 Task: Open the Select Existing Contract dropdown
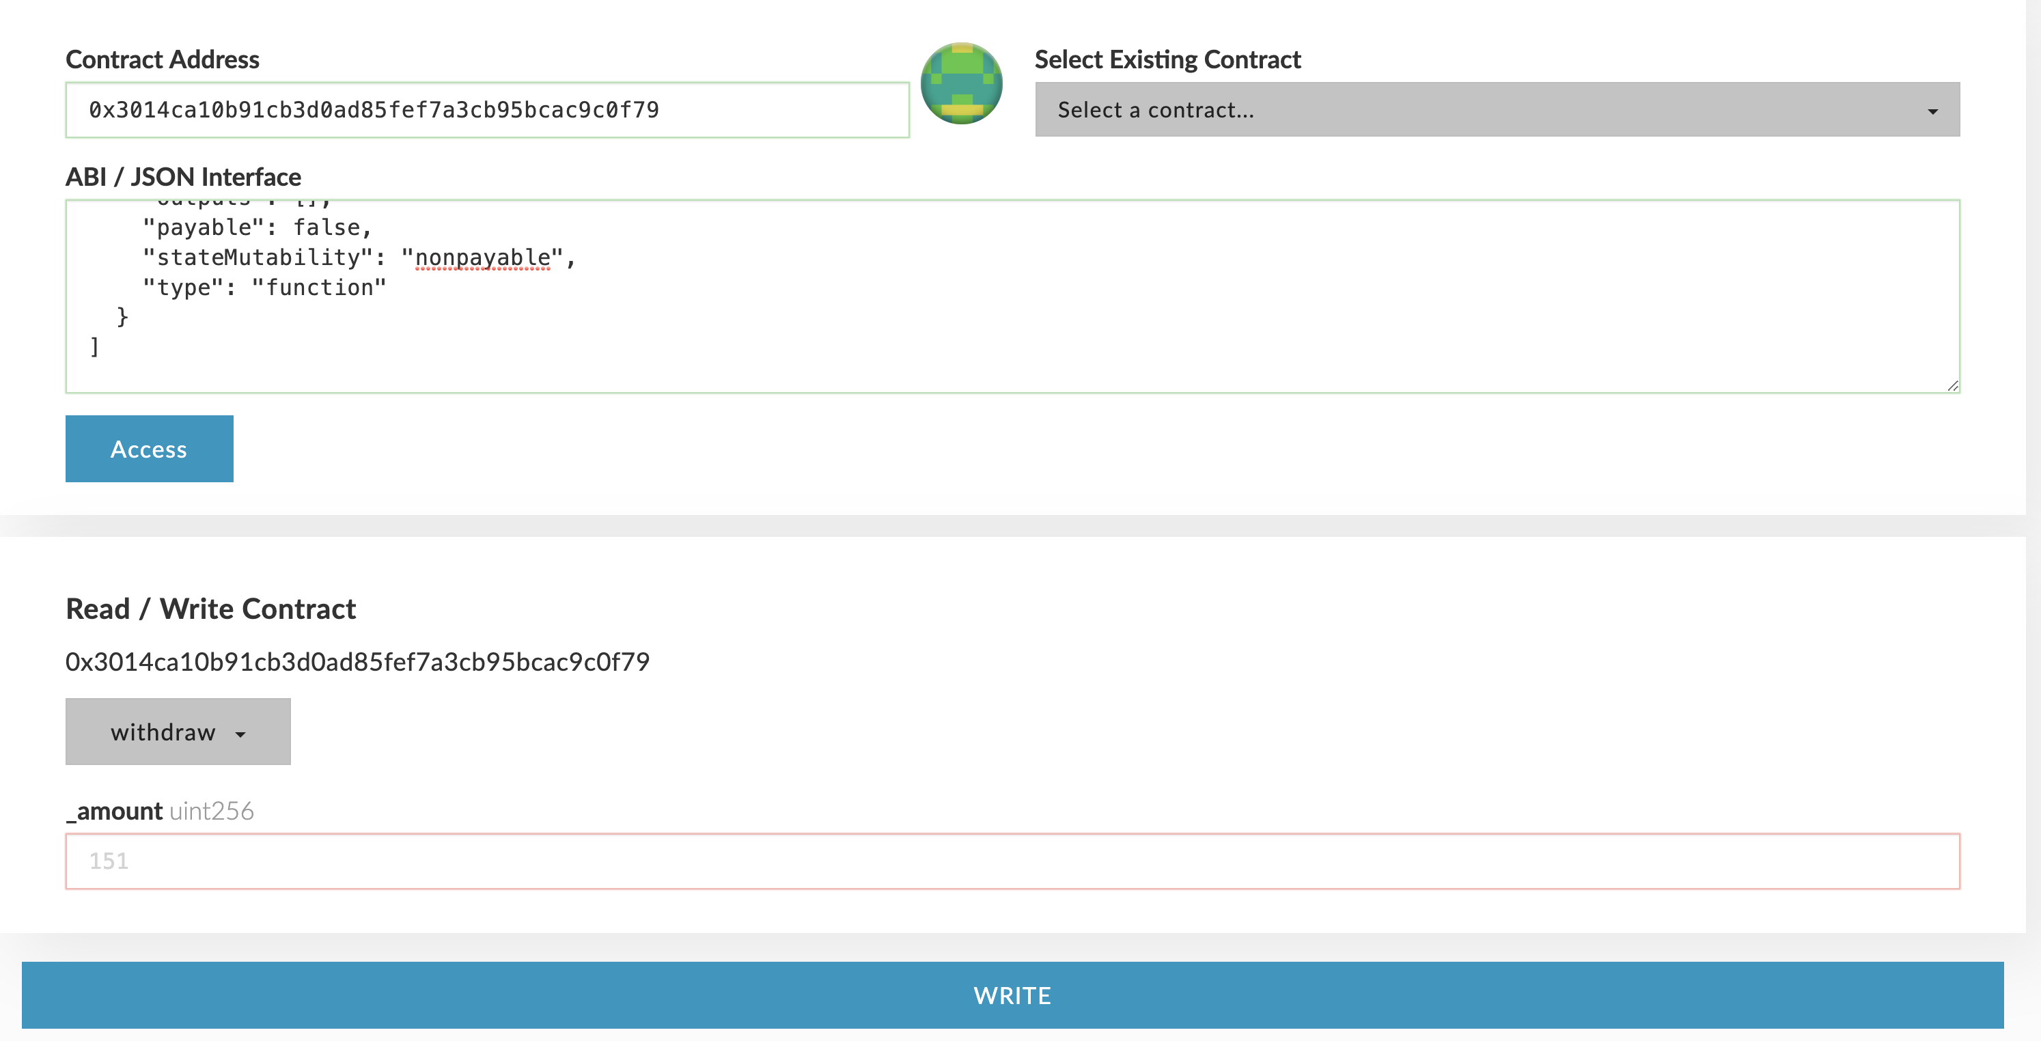pyautogui.click(x=1497, y=109)
